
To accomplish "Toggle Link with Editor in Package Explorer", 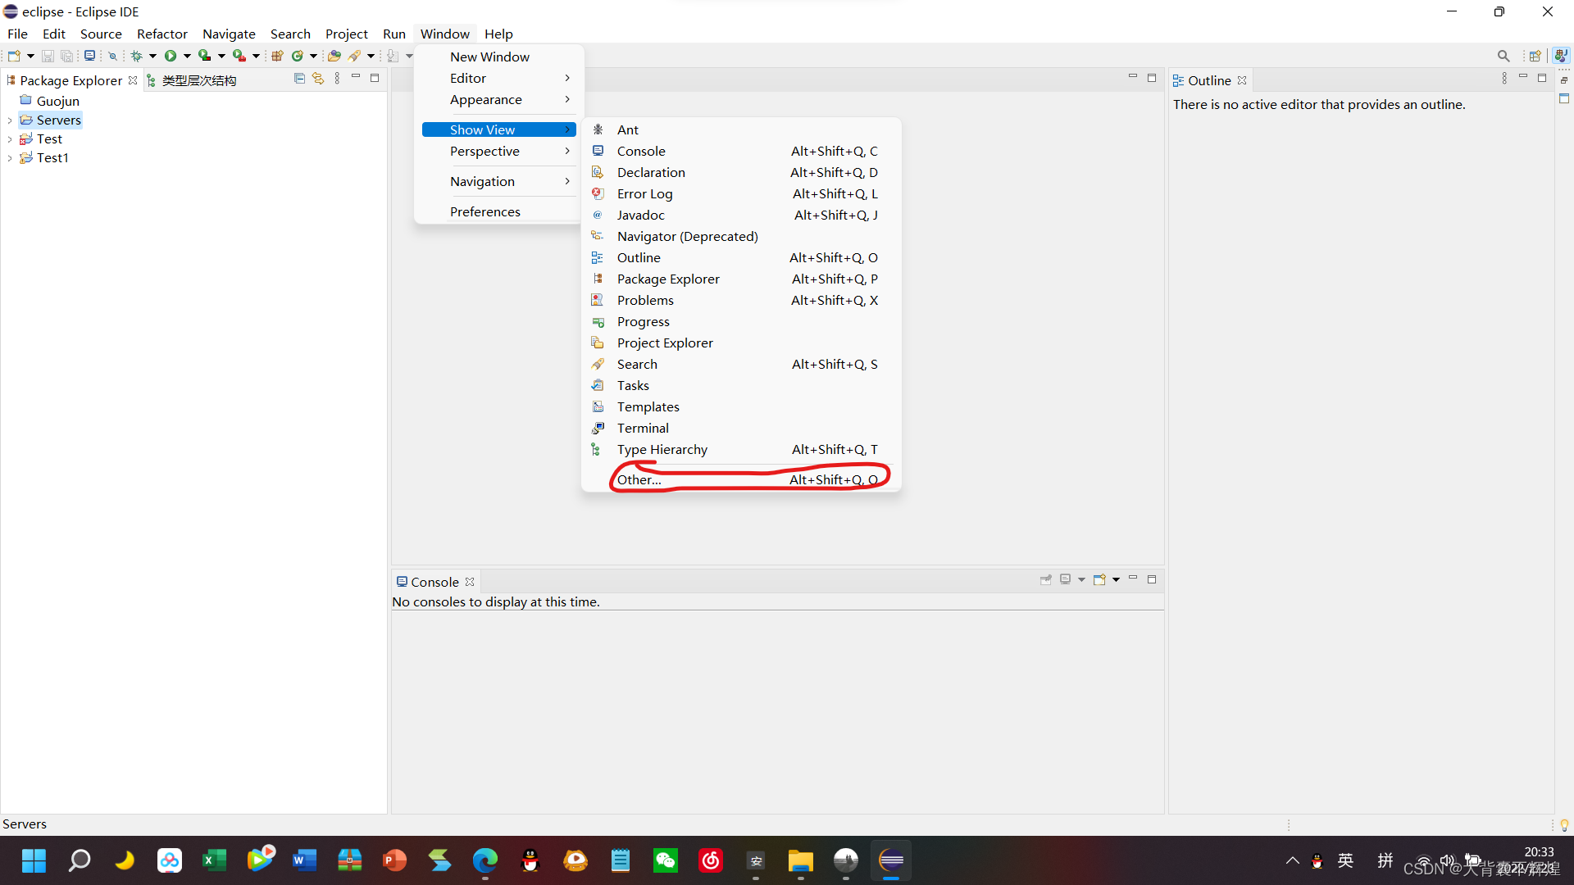I will click(318, 79).
